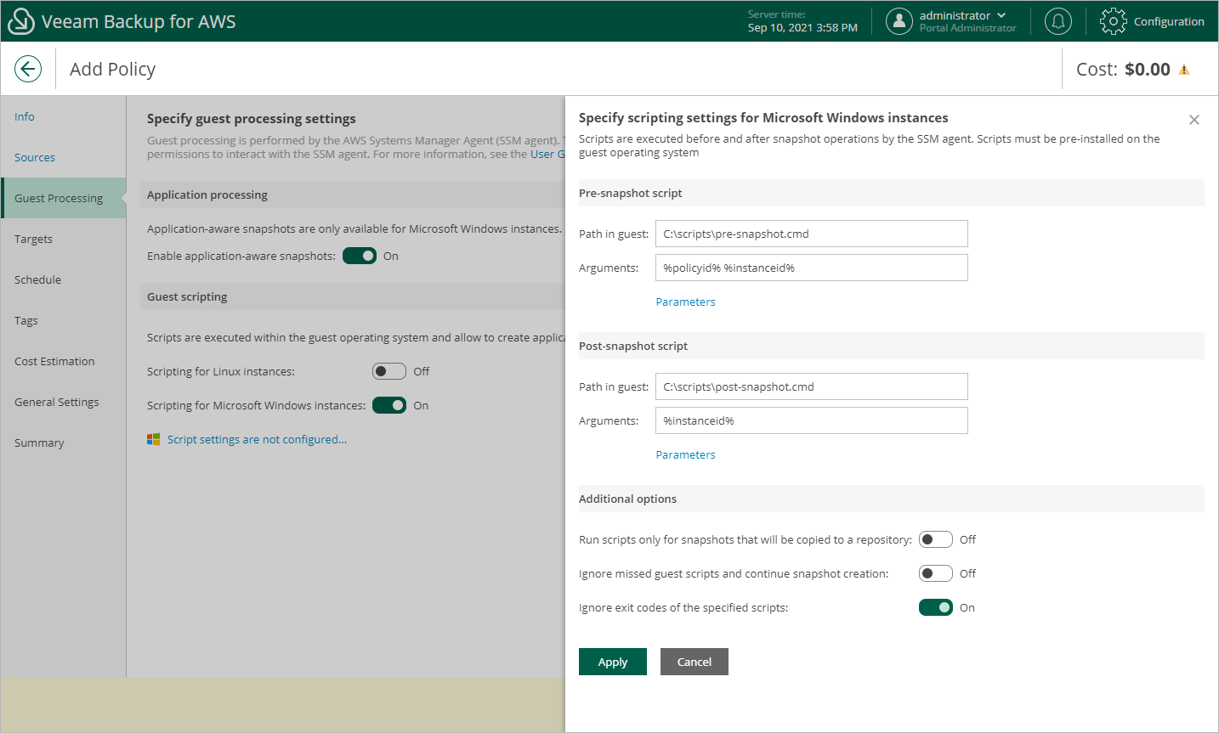Viewport: 1219px width, 733px height.
Task: Click the back arrow icon
Action: pos(28,69)
